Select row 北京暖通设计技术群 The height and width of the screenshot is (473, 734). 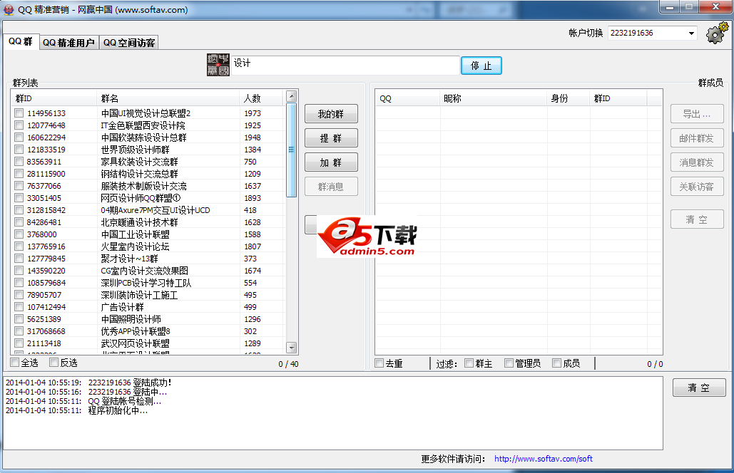point(148,222)
